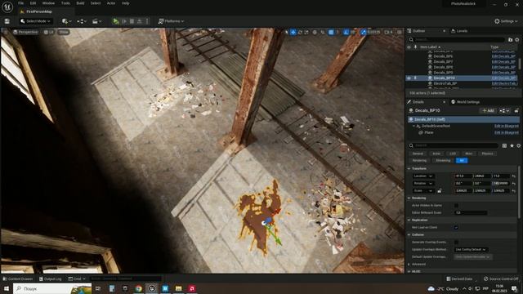Click the skip frame playback button

[x=124, y=21]
